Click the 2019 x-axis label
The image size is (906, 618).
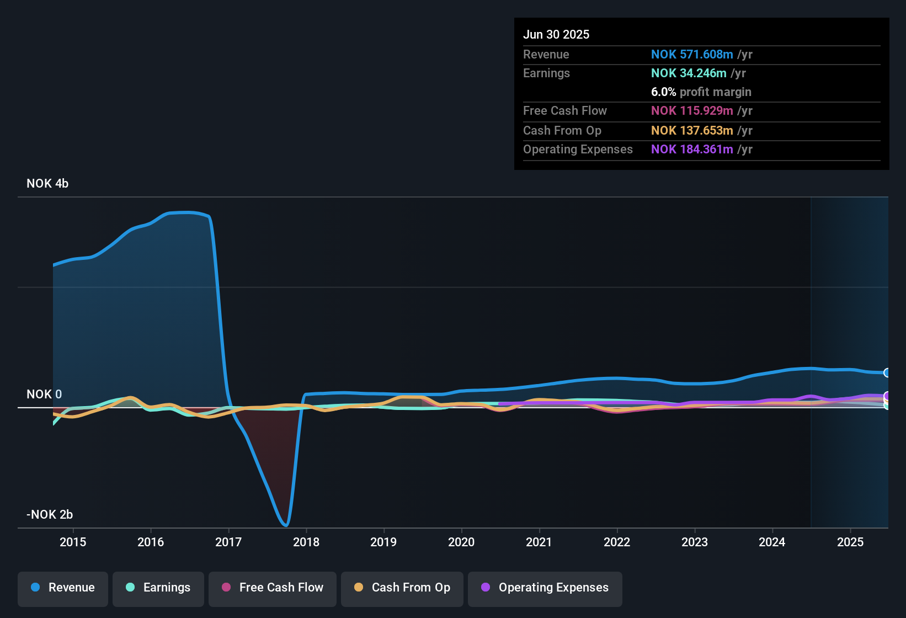[383, 542]
